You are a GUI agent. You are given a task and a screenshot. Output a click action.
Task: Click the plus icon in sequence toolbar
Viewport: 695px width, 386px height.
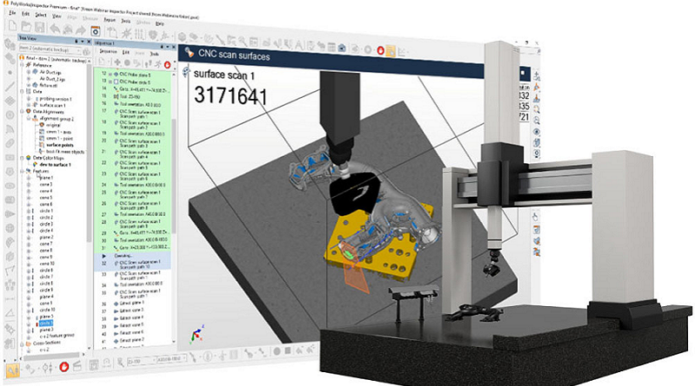[117, 62]
